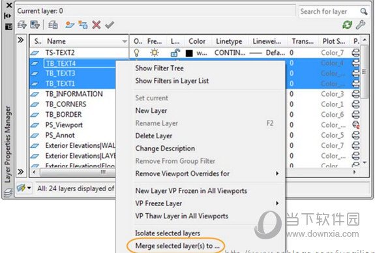Choose New Layer in the context menu
Viewport: 375px width, 253px height.
point(151,111)
